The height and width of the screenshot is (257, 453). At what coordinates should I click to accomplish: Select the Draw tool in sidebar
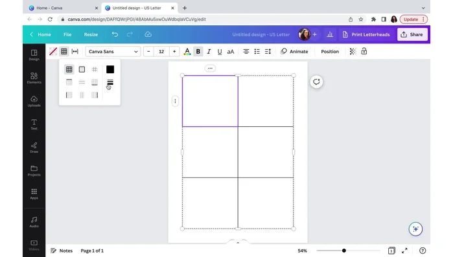click(x=34, y=148)
